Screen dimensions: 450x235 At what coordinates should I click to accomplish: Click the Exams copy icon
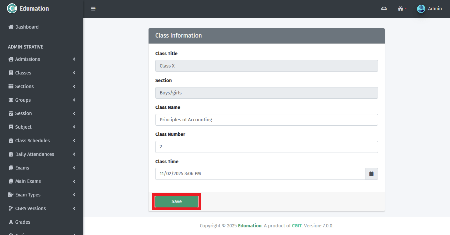11,168
